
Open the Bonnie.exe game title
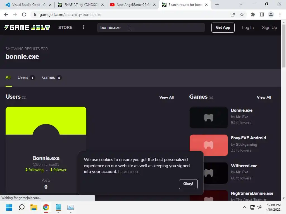[242, 110]
